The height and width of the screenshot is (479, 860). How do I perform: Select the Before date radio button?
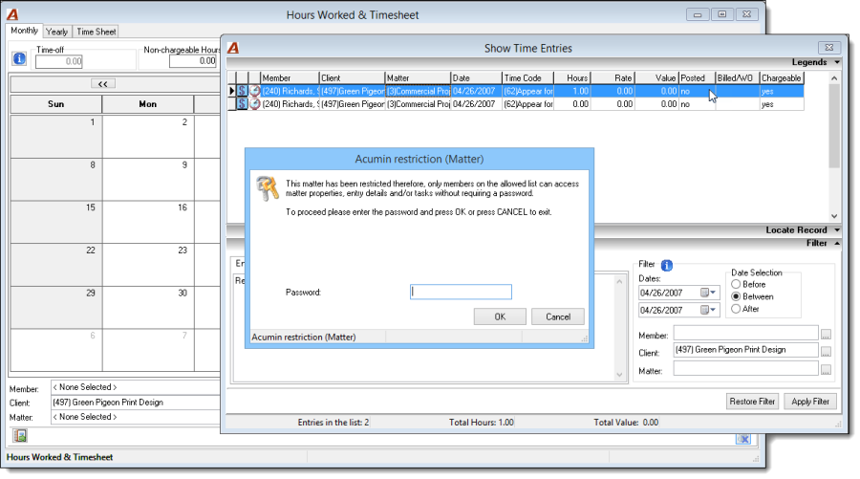coord(736,284)
